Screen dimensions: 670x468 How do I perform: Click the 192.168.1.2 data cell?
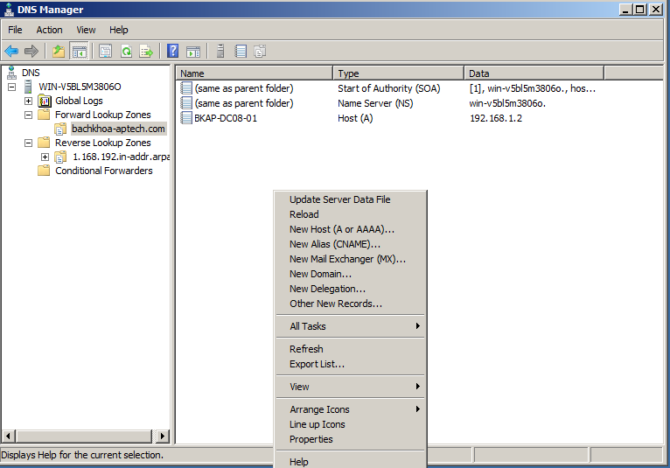tap(496, 118)
